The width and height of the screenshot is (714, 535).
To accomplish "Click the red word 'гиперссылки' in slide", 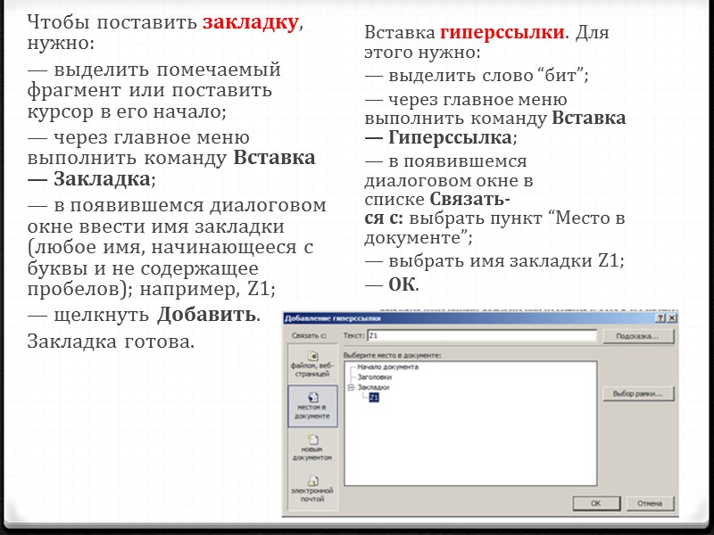I will (502, 32).
